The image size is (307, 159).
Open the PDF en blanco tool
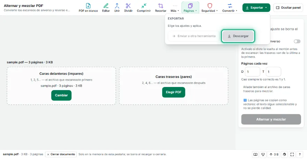pyautogui.click(x=88, y=8)
